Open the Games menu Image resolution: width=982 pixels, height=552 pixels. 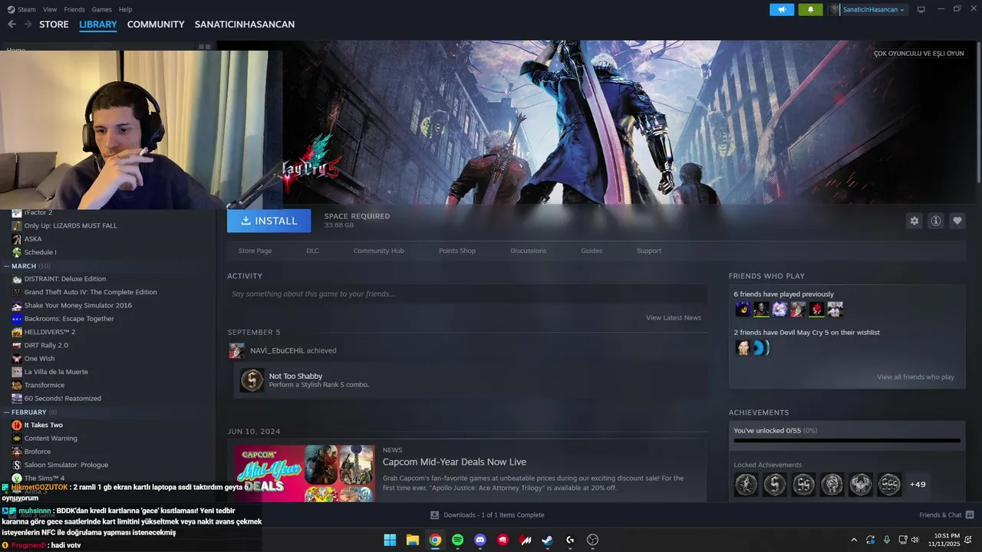point(101,9)
